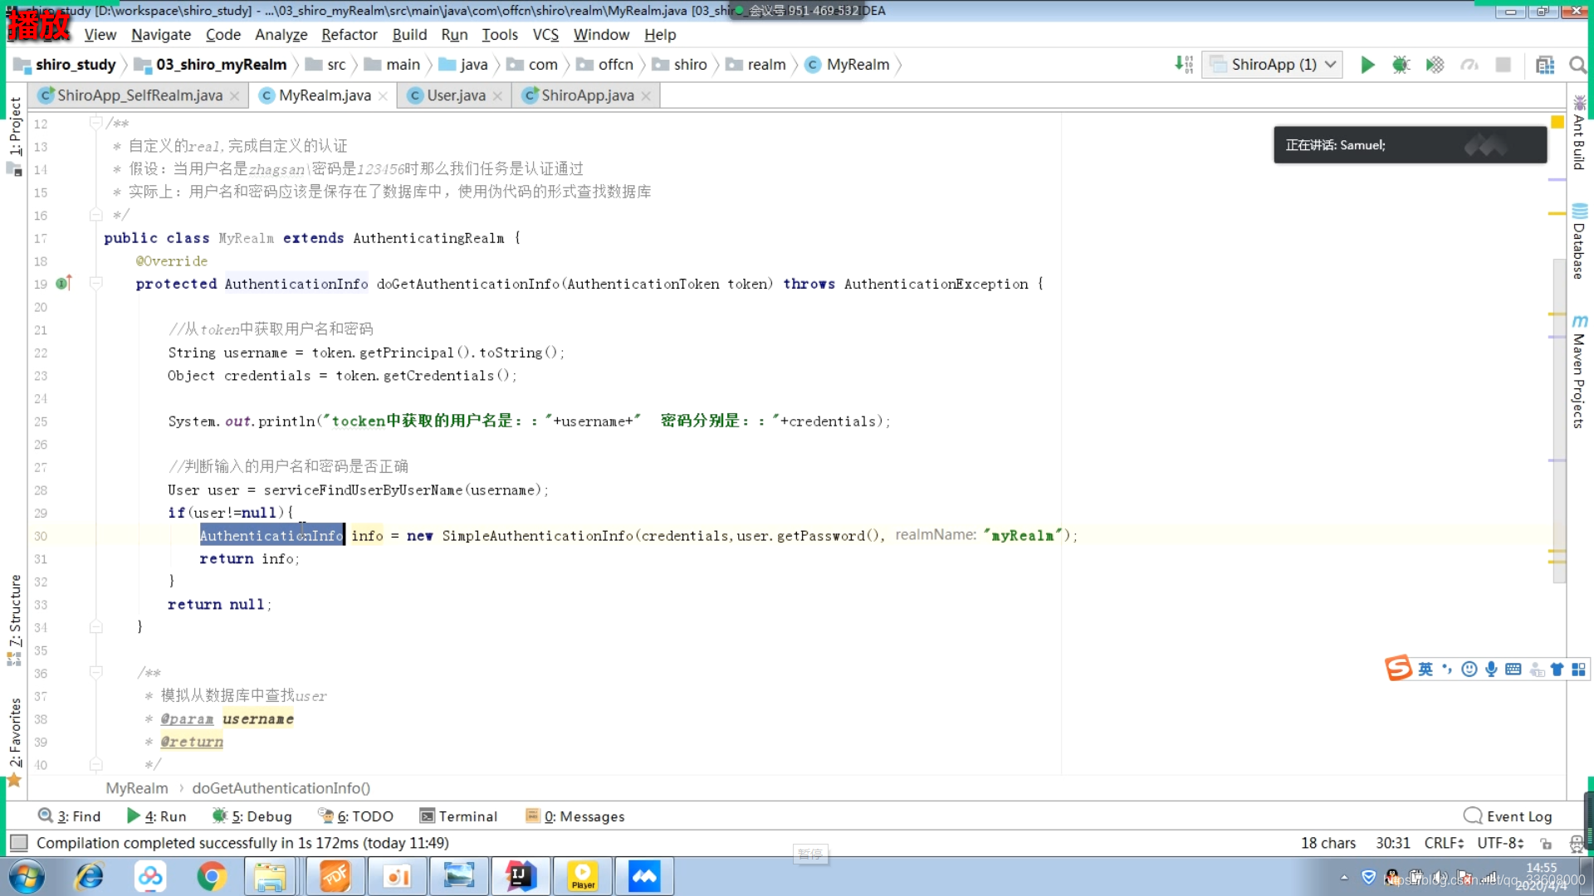Open IntelliJ IDEA from the taskbar
This screenshot has width=1594, height=896.
[521, 876]
